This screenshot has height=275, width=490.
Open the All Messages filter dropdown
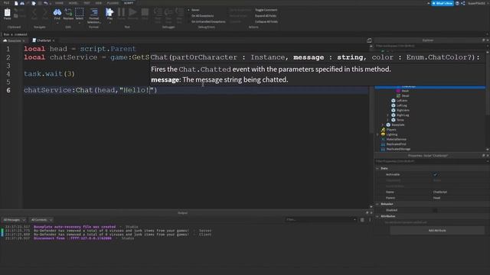click(x=14, y=220)
